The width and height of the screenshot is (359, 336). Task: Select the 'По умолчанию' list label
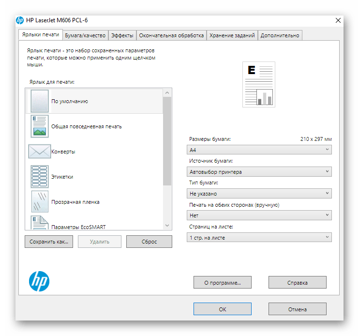pyautogui.click(x=70, y=101)
